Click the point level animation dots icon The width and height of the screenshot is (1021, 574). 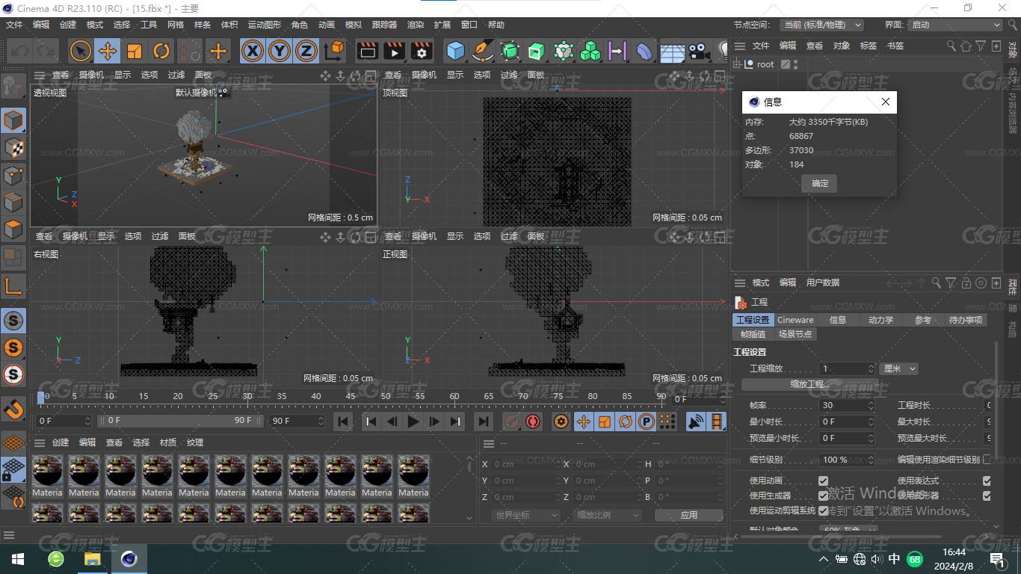pyautogui.click(x=667, y=422)
